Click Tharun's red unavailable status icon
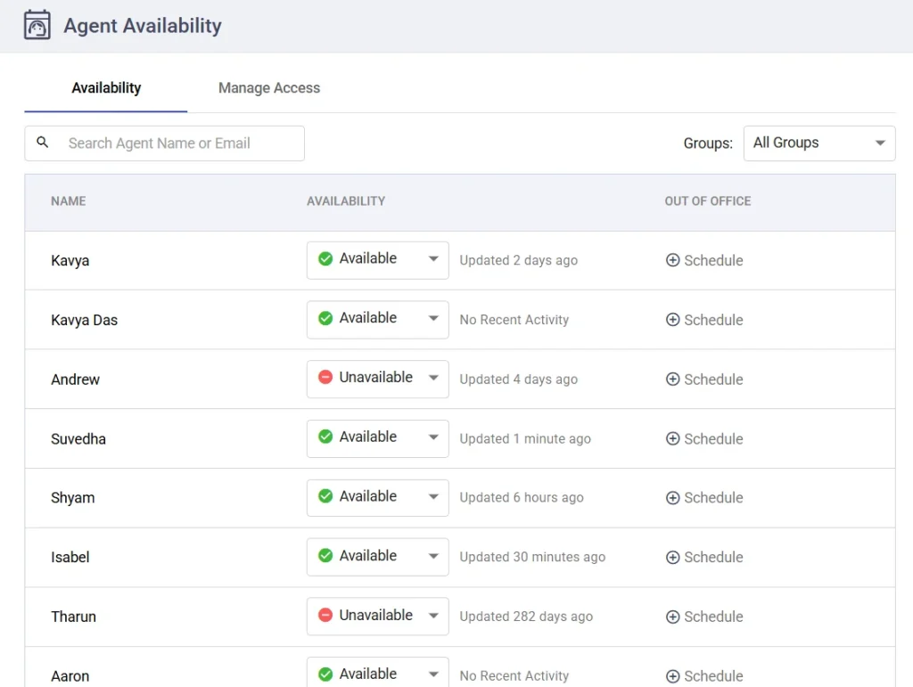The image size is (913, 687). (325, 616)
